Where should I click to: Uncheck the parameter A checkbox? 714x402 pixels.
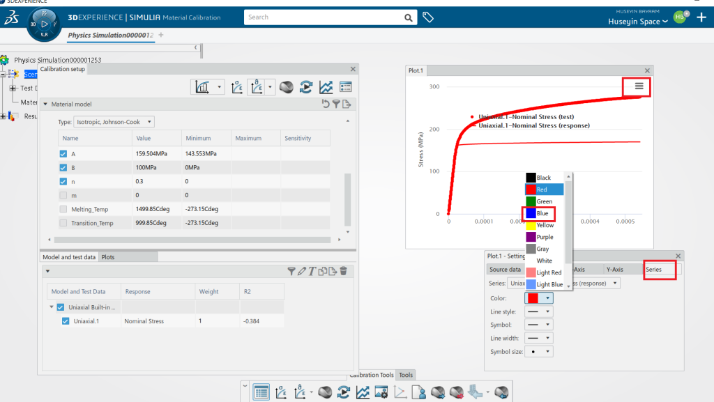[64, 154]
